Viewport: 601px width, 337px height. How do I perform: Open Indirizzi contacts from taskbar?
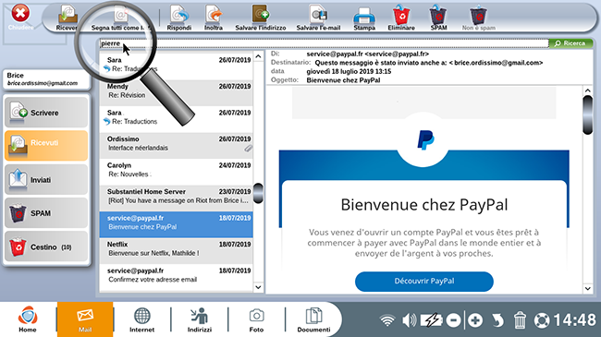200,319
